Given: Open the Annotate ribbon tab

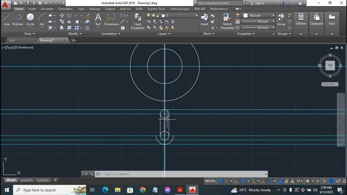Looking at the screenshot, I should click(x=47, y=9).
